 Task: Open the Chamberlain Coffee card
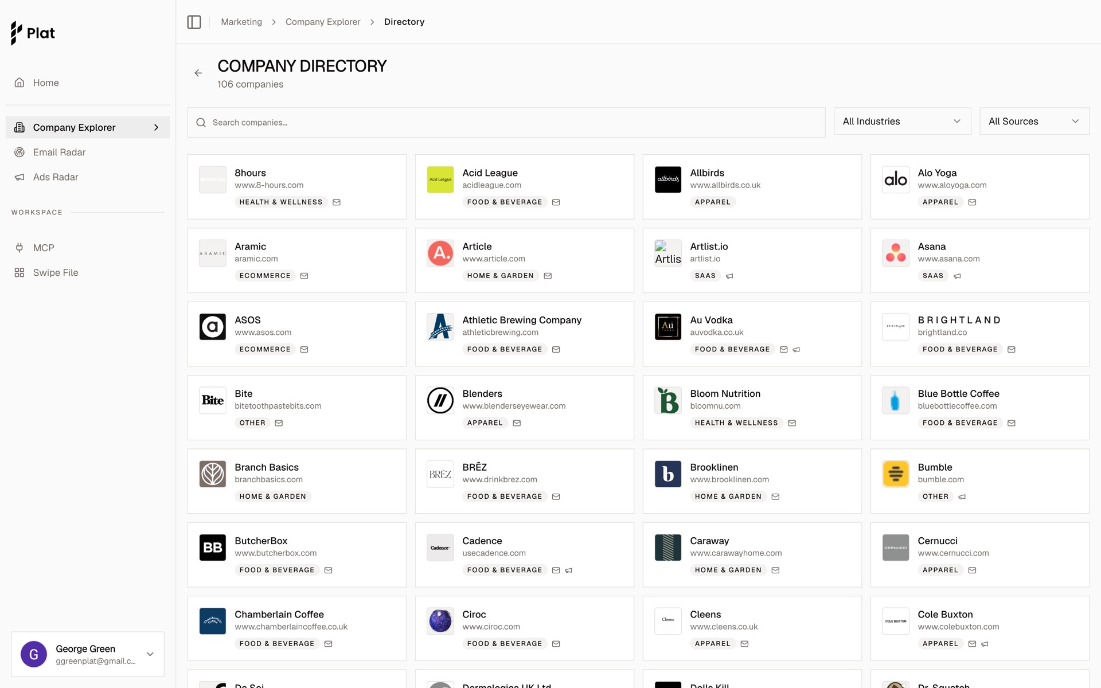pyautogui.click(x=296, y=628)
